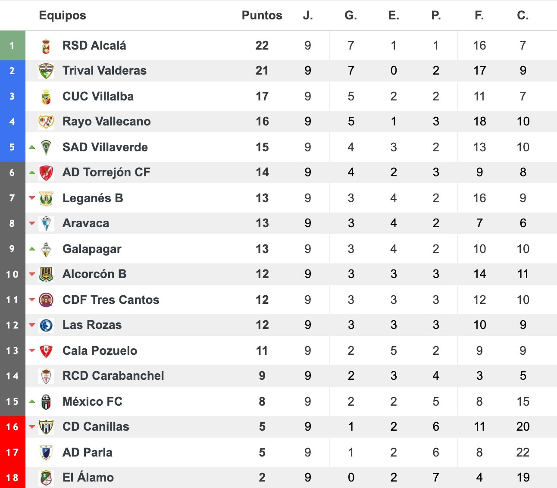Click AD Parla's 22 goals conceded cell
This screenshot has height=488, width=557.
523,452
